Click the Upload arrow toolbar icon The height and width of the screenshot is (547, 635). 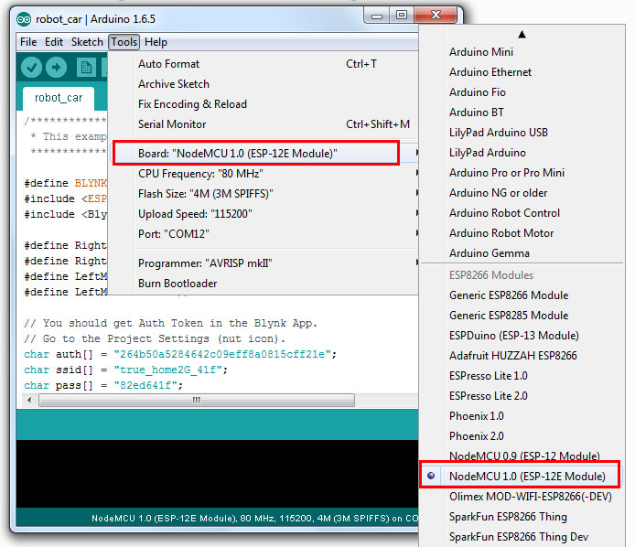(57, 68)
